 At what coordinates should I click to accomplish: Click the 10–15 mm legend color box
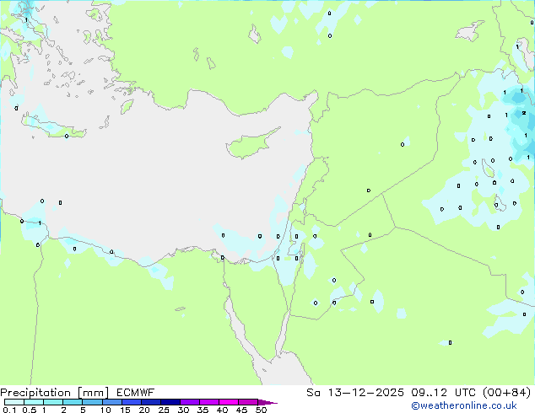[x=112, y=402]
